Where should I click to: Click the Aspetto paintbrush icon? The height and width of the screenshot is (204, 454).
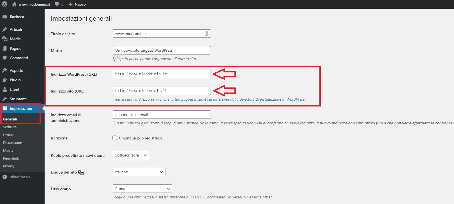click(5, 70)
